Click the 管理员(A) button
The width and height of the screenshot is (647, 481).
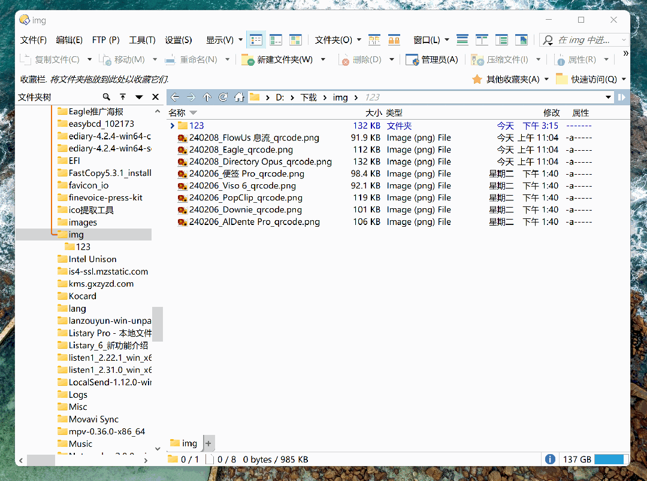pyautogui.click(x=432, y=60)
